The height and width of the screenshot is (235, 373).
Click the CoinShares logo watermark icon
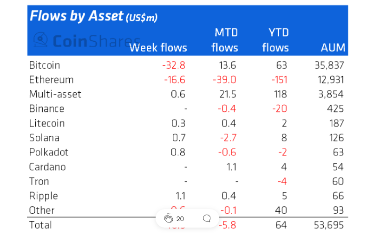pos(41,40)
